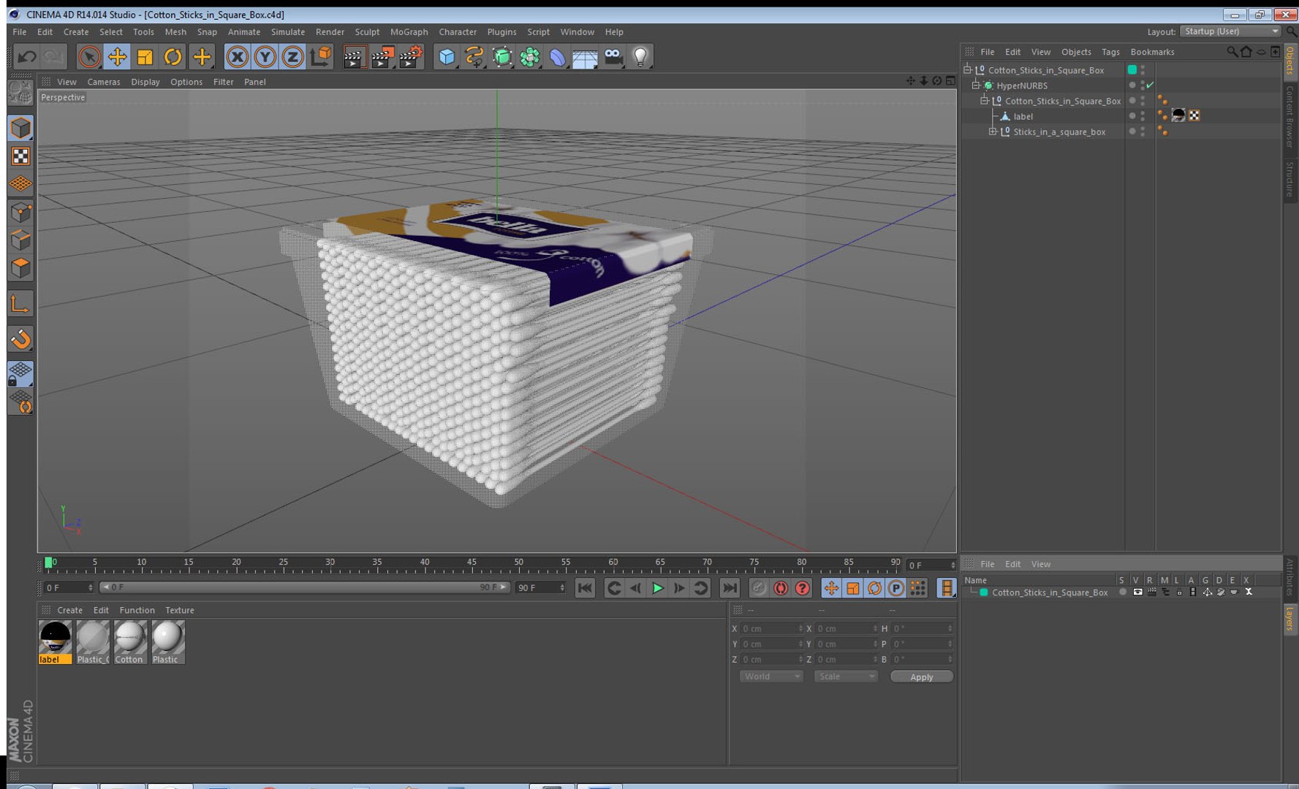1299x789 pixels.
Task: Add a Cube primitive object
Action: (447, 57)
